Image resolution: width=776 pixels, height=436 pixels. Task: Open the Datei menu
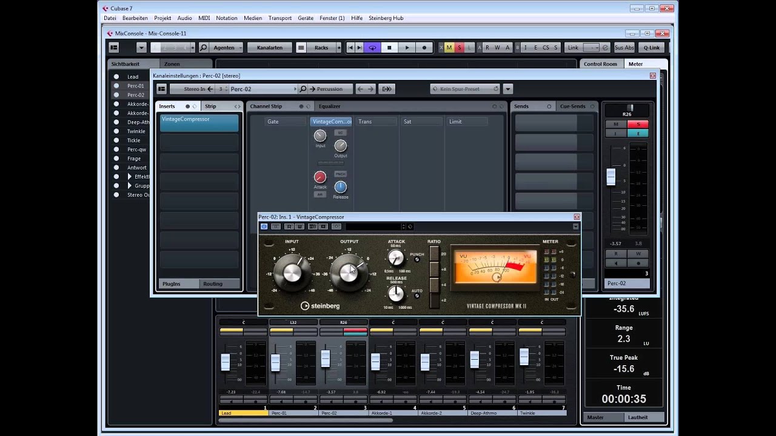pyautogui.click(x=110, y=18)
